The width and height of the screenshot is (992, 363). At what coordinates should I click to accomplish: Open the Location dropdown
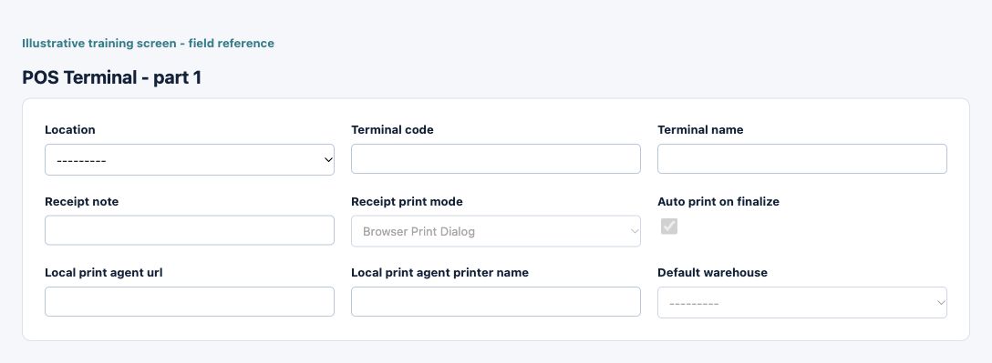click(x=189, y=160)
